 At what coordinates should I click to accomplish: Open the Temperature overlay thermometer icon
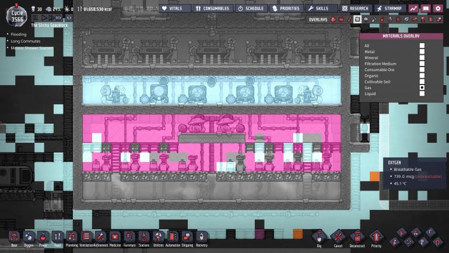tap(349, 19)
